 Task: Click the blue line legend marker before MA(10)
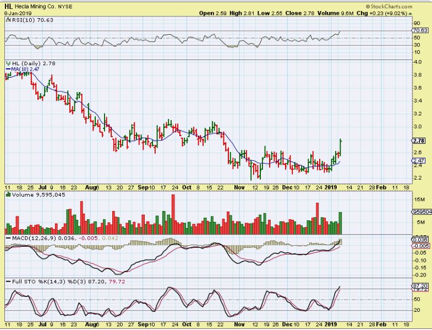click(x=8, y=69)
